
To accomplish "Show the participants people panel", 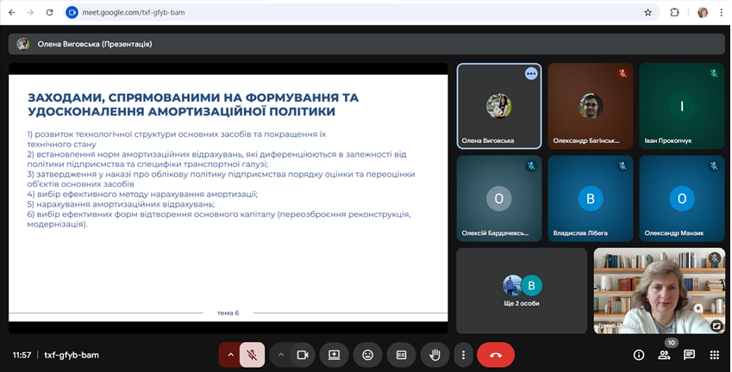I will [x=664, y=354].
